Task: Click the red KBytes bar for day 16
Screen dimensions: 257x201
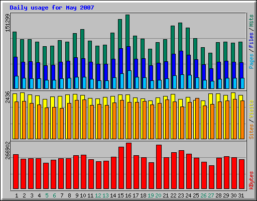Action: click(128, 166)
